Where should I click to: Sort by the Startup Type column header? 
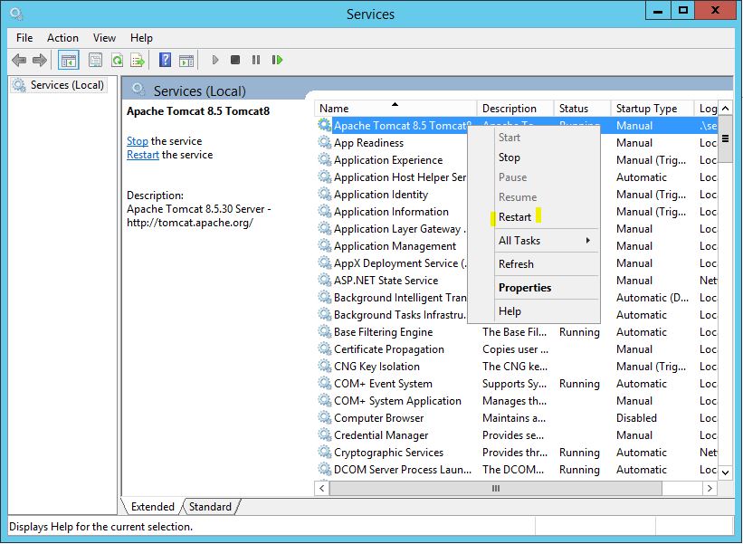click(652, 109)
